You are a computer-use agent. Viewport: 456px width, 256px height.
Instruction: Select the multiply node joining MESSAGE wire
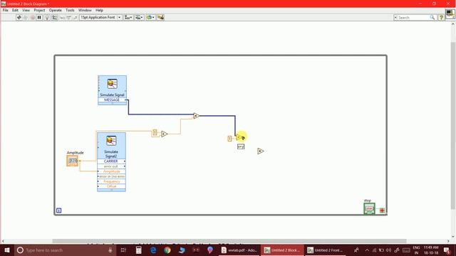point(196,116)
